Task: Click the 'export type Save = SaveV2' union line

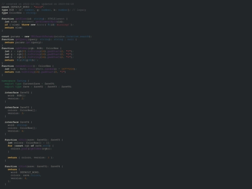Action: (38, 87)
